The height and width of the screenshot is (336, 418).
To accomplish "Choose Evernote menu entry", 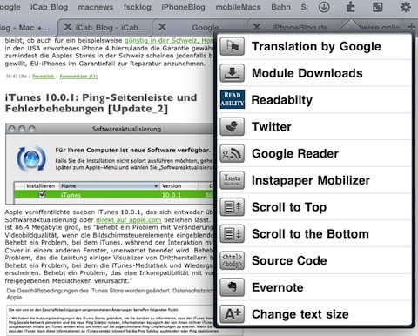I will click(314, 287).
